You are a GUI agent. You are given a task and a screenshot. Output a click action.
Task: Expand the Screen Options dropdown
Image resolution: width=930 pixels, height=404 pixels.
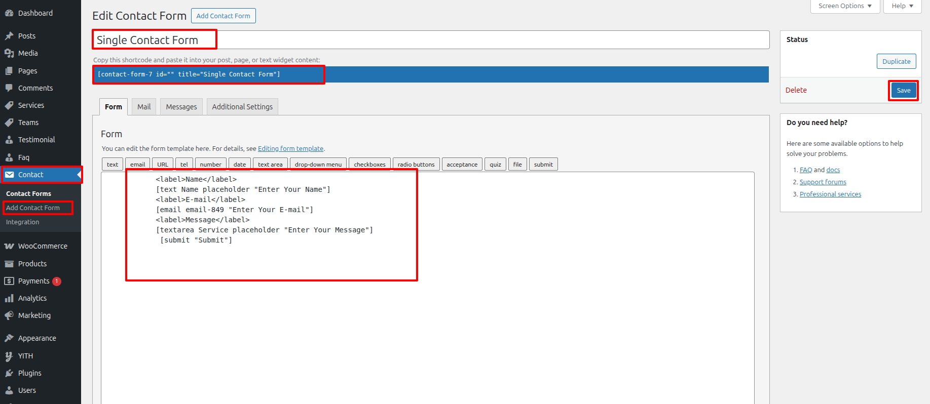[845, 6]
